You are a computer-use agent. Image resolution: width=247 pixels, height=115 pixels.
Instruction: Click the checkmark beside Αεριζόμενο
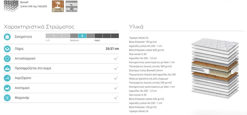(x=116, y=78)
